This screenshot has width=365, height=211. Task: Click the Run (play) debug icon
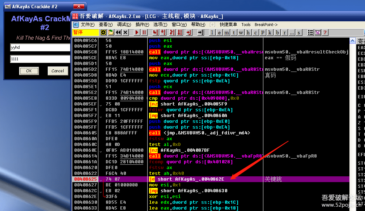[x=136, y=33]
